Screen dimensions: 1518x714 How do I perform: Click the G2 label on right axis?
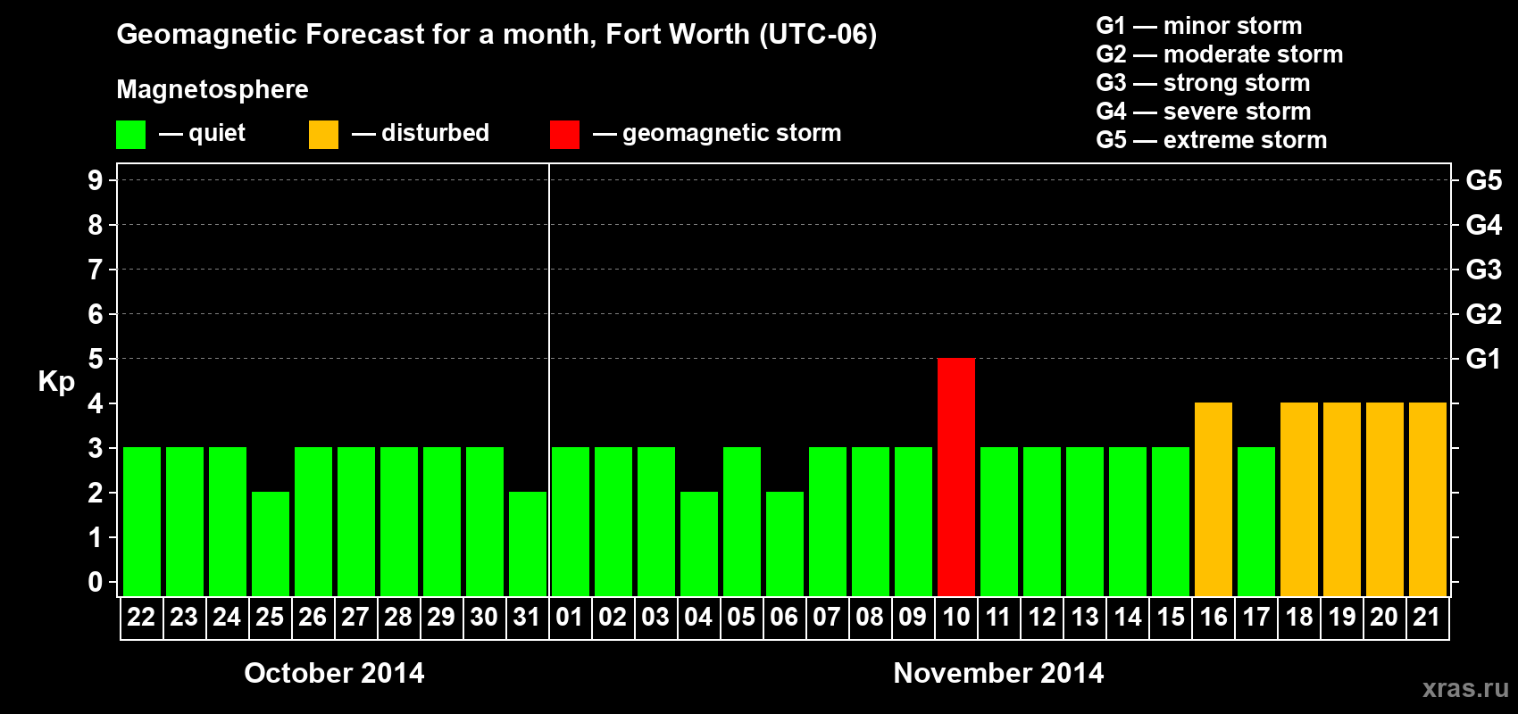(x=1484, y=314)
